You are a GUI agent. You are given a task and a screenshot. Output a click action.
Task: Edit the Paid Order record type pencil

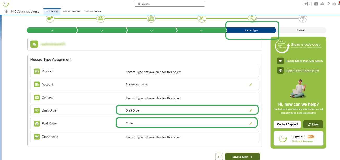(251, 124)
